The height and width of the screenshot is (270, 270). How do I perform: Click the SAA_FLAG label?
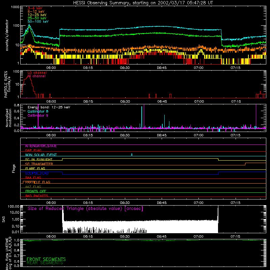click(x=33, y=178)
